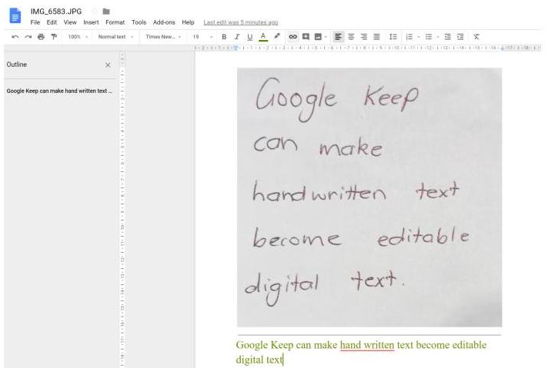Print the document
This screenshot has width=548, height=368.
point(41,37)
